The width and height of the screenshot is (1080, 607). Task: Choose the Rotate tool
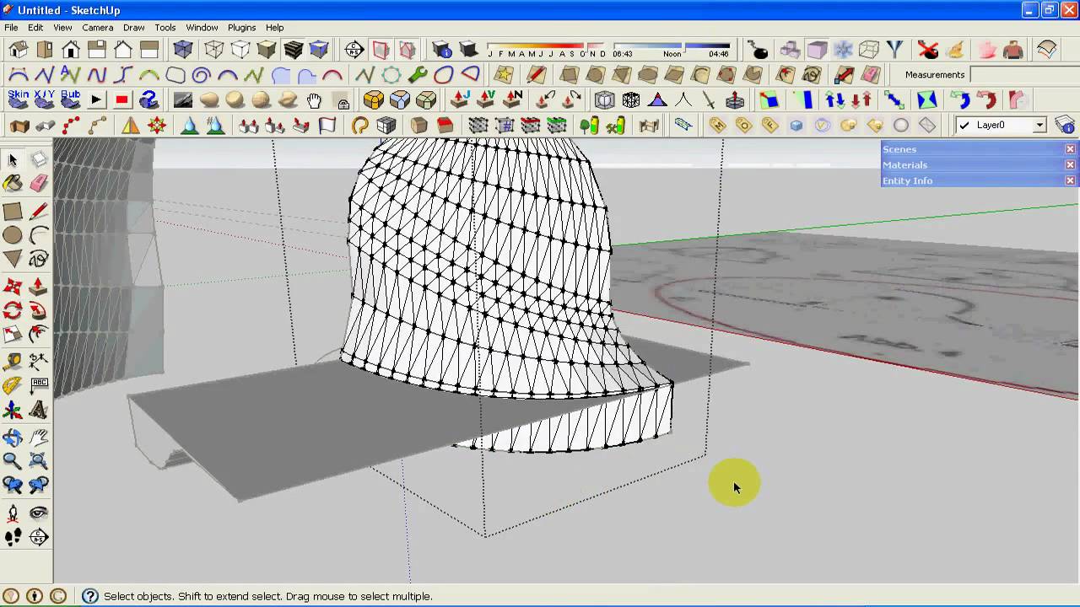tap(13, 311)
